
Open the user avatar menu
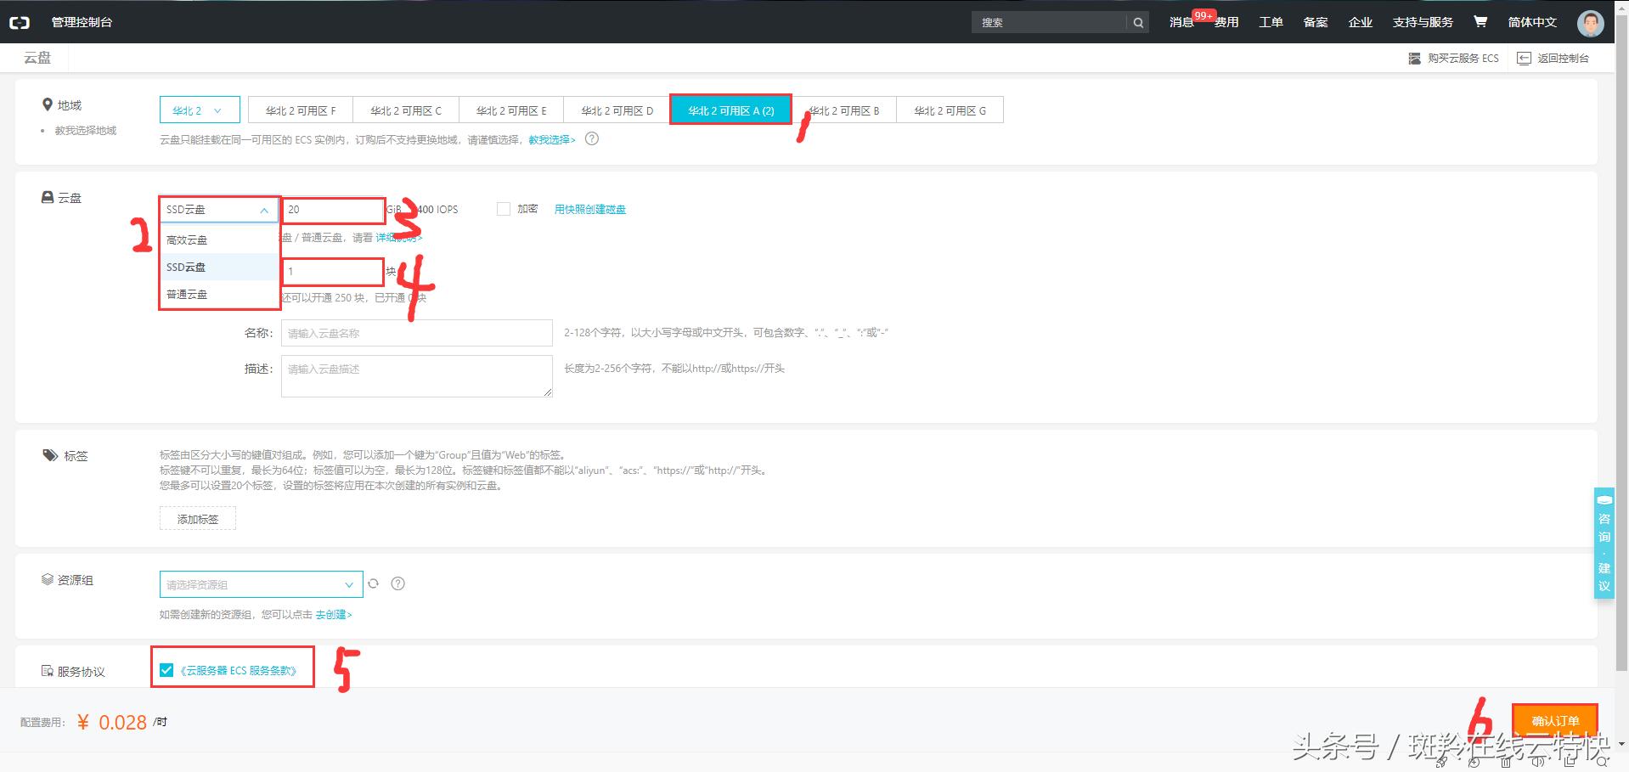pyautogui.click(x=1590, y=23)
